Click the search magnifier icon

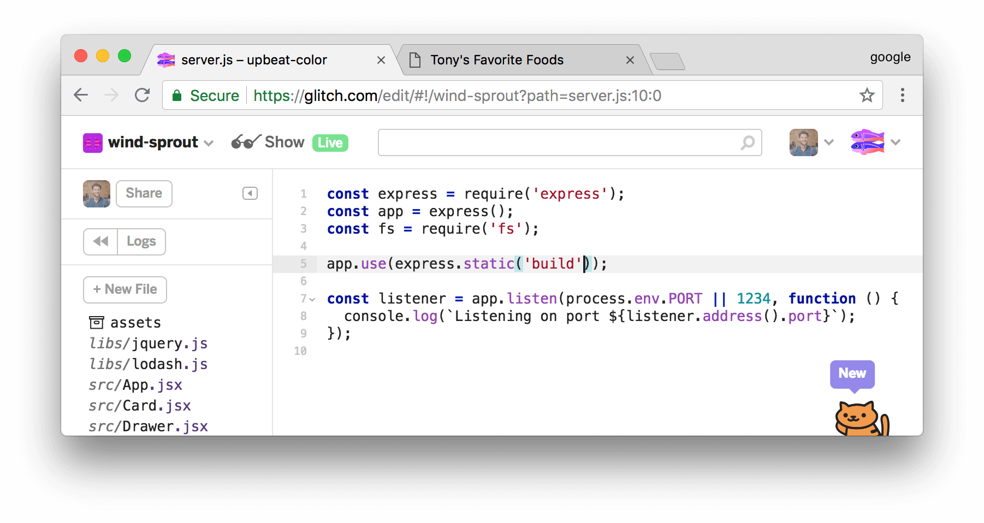(747, 142)
